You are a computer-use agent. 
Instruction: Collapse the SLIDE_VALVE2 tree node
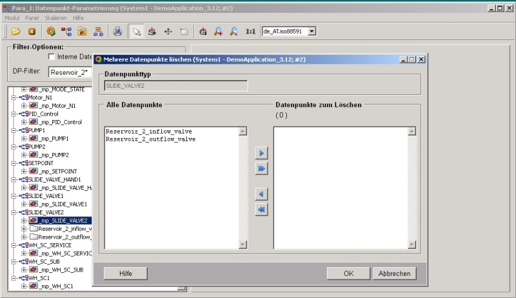pyautogui.click(x=14, y=212)
